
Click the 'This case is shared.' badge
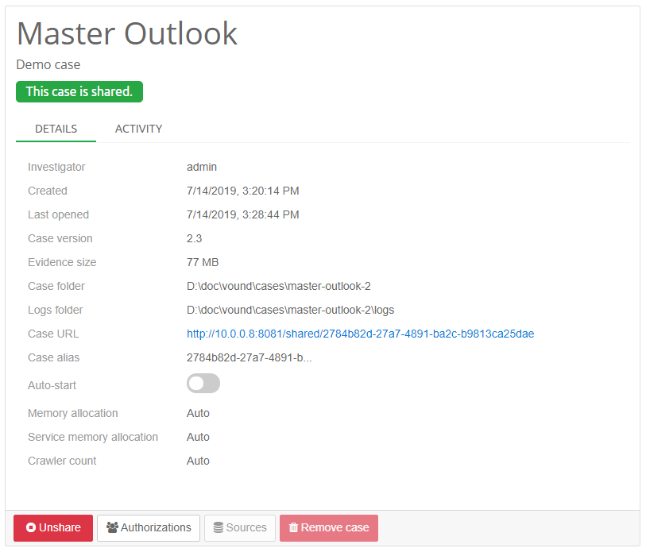point(79,91)
